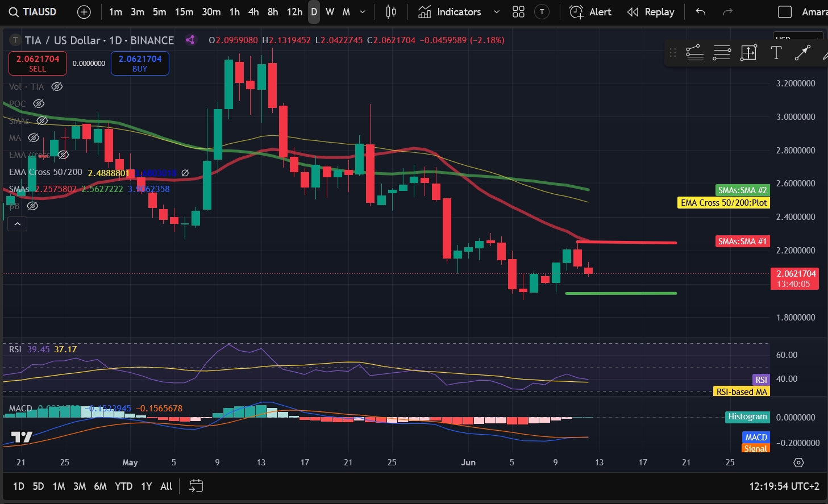Viewport: 828px width, 504px height.
Task: Show the hidden EMA Cross indicator
Action: click(x=63, y=155)
